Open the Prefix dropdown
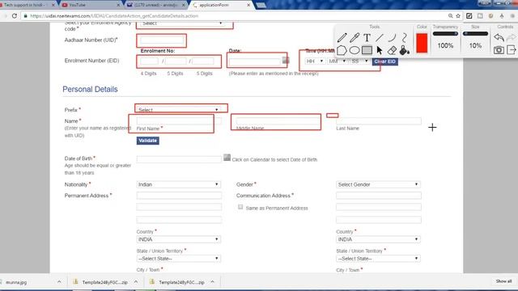This screenshot has height=291, width=518. click(x=179, y=110)
